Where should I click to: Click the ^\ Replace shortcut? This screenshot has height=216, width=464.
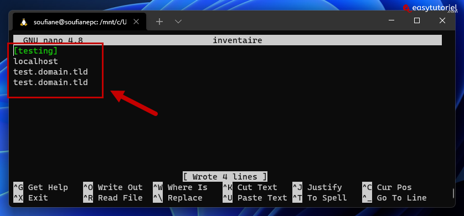[178, 198]
